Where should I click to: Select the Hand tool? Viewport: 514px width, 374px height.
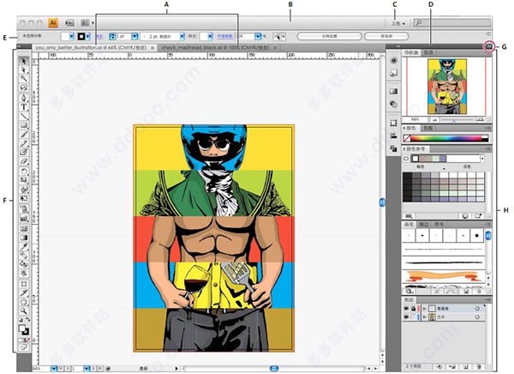tap(24, 302)
